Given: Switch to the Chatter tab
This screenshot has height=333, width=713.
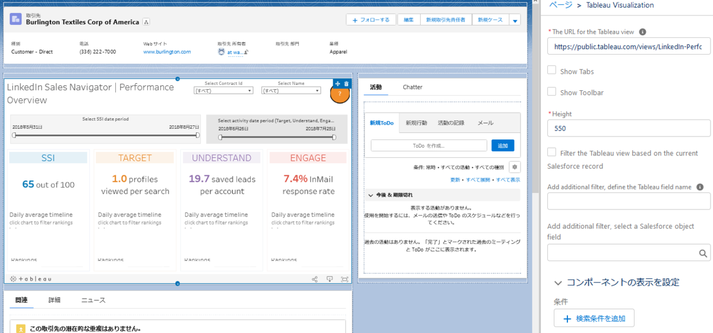Looking at the screenshot, I should [x=412, y=87].
